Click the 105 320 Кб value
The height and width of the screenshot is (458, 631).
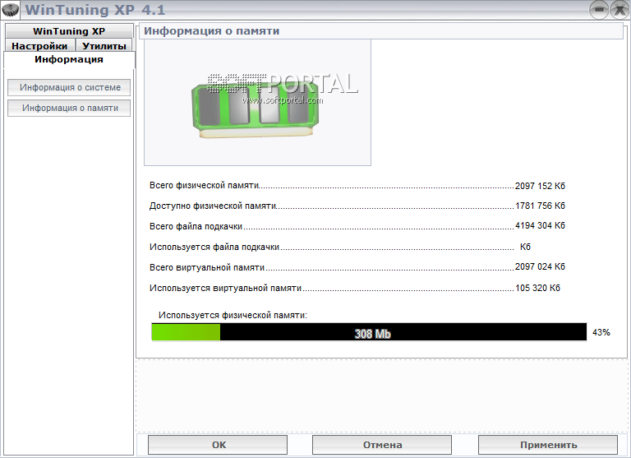pyautogui.click(x=537, y=288)
